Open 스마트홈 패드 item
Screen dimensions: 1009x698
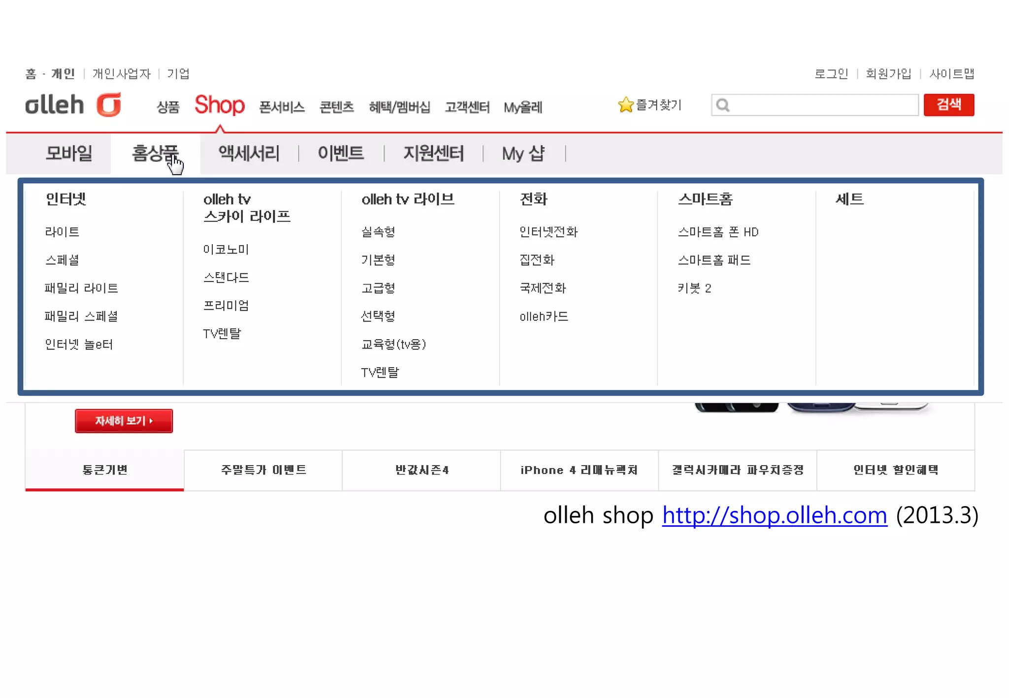(714, 260)
